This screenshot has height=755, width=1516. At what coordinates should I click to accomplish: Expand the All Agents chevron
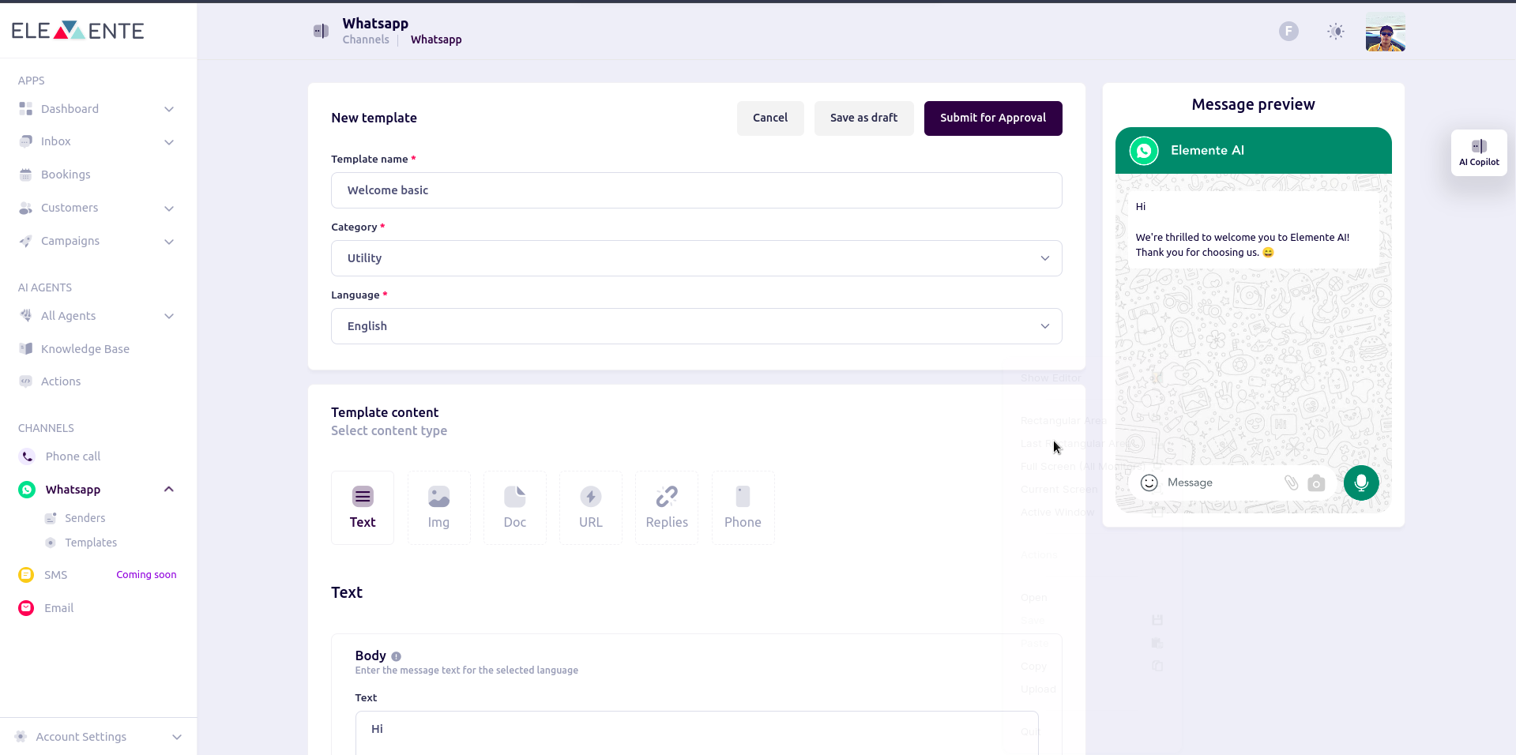pos(169,316)
